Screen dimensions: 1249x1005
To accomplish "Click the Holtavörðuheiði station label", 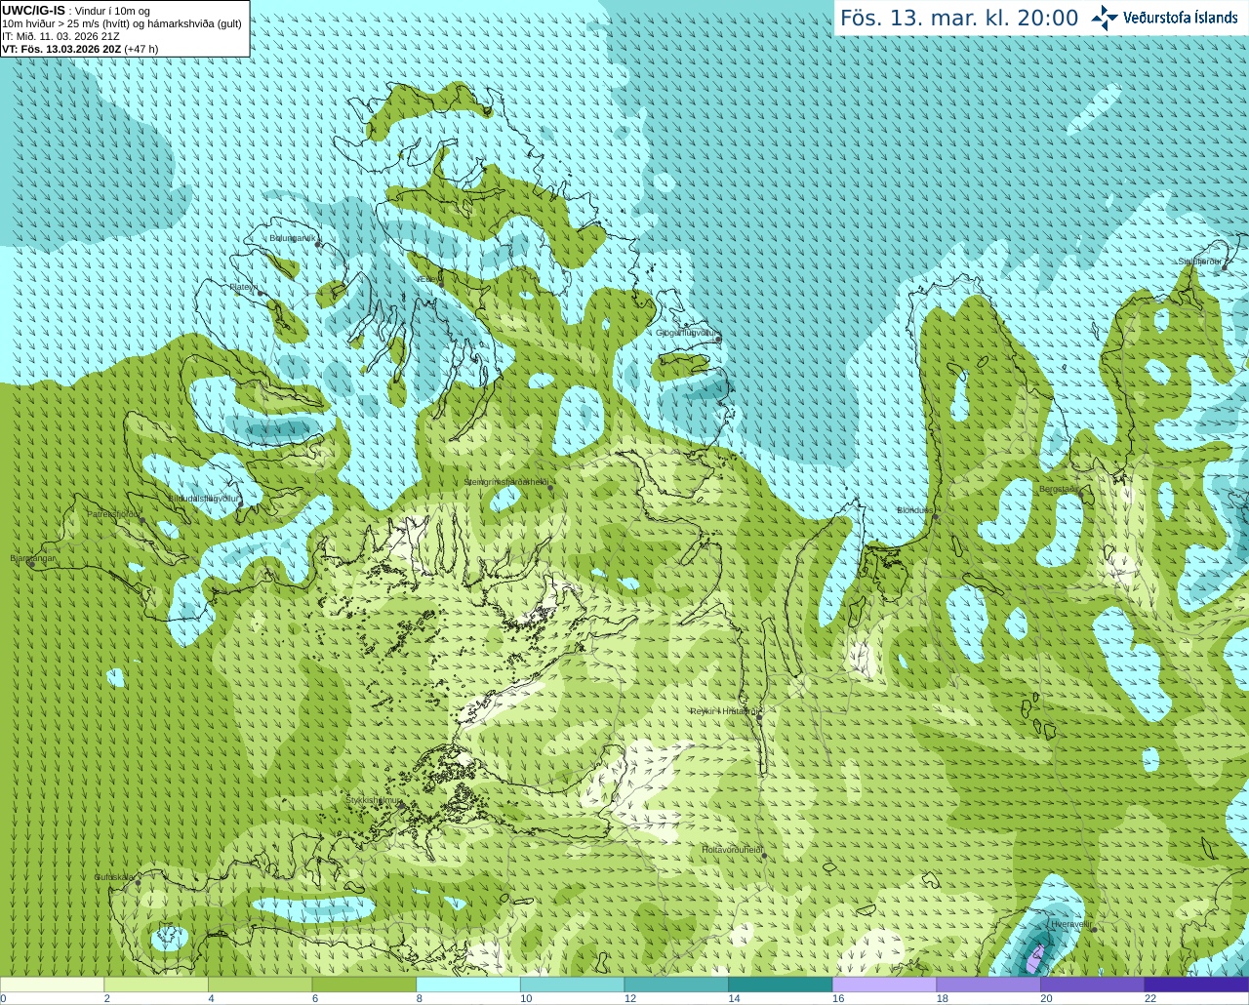I will [x=732, y=850].
